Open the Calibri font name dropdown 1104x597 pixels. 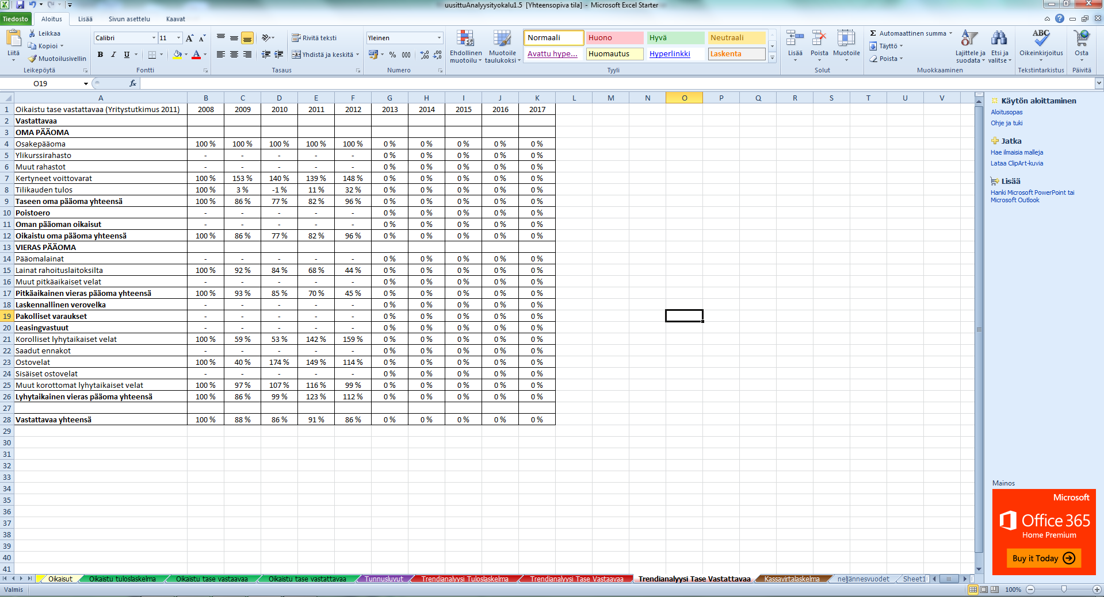pos(154,38)
